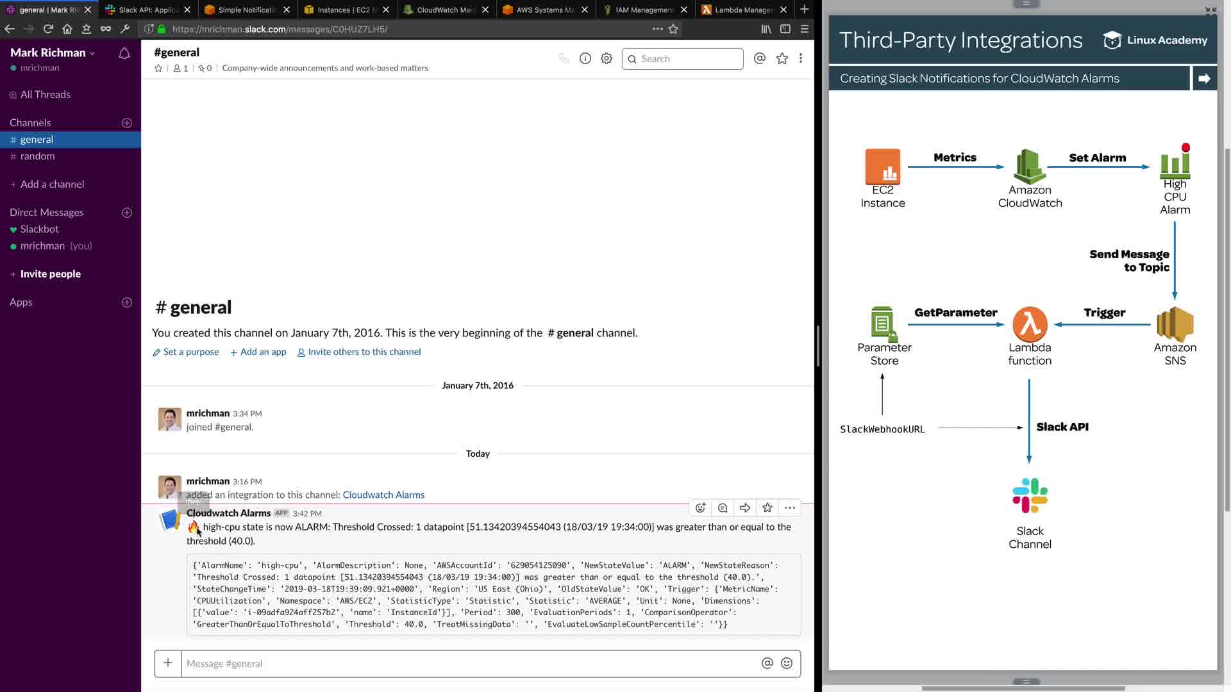Image resolution: width=1231 pixels, height=692 pixels.
Task: Open the channel's more options (vertical dots) menu
Action: pyautogui.click(x=800, y=58)
